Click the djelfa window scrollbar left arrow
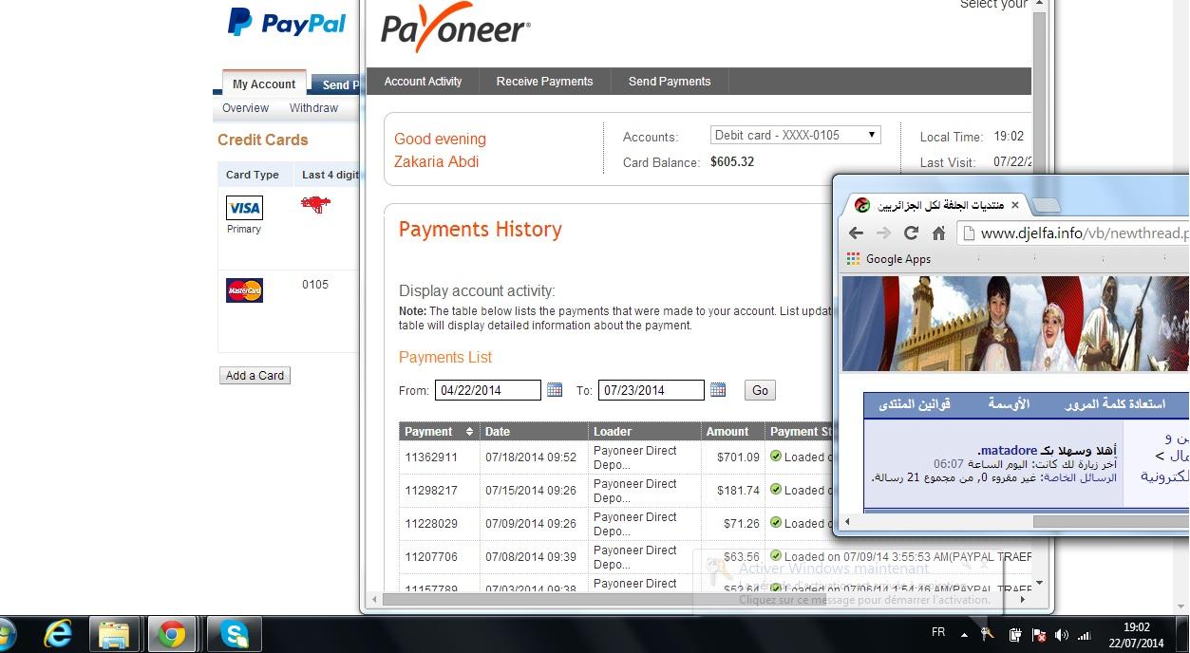 (848, 521)
